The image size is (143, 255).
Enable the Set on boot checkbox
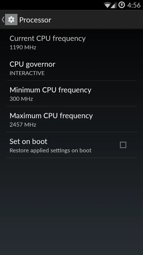tap(123, 145)
